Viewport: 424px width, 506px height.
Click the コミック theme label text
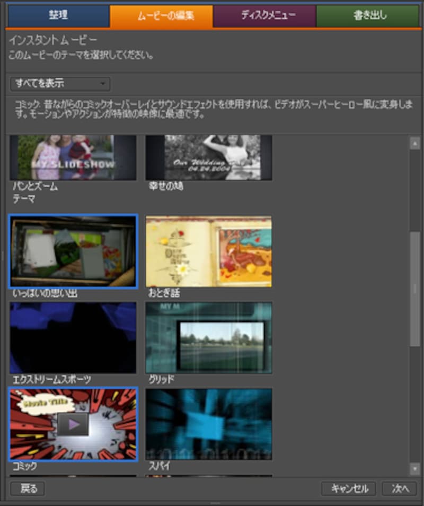pos(24,466)
